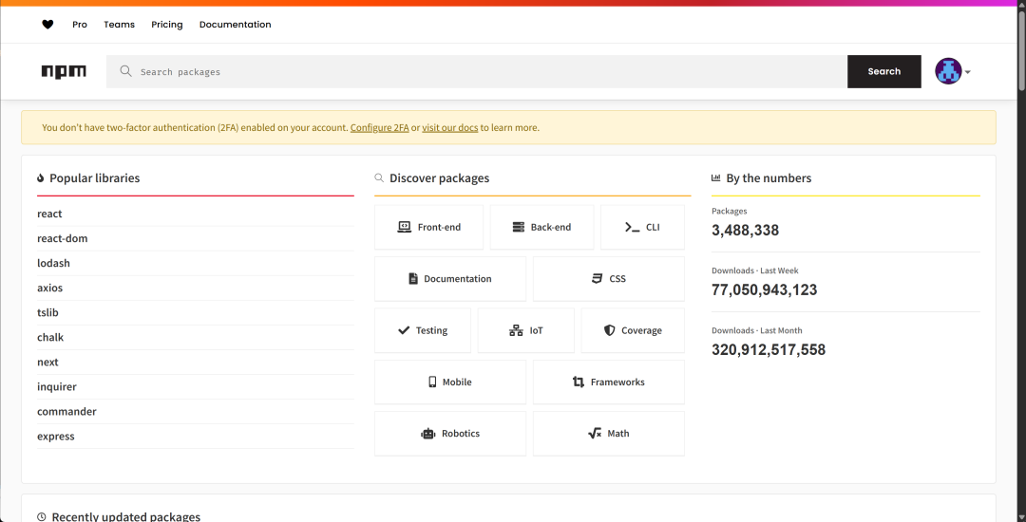This screenshot has width=1026, height=522.
Task: Click the By the numbers heading
Action: coord(769,178)
